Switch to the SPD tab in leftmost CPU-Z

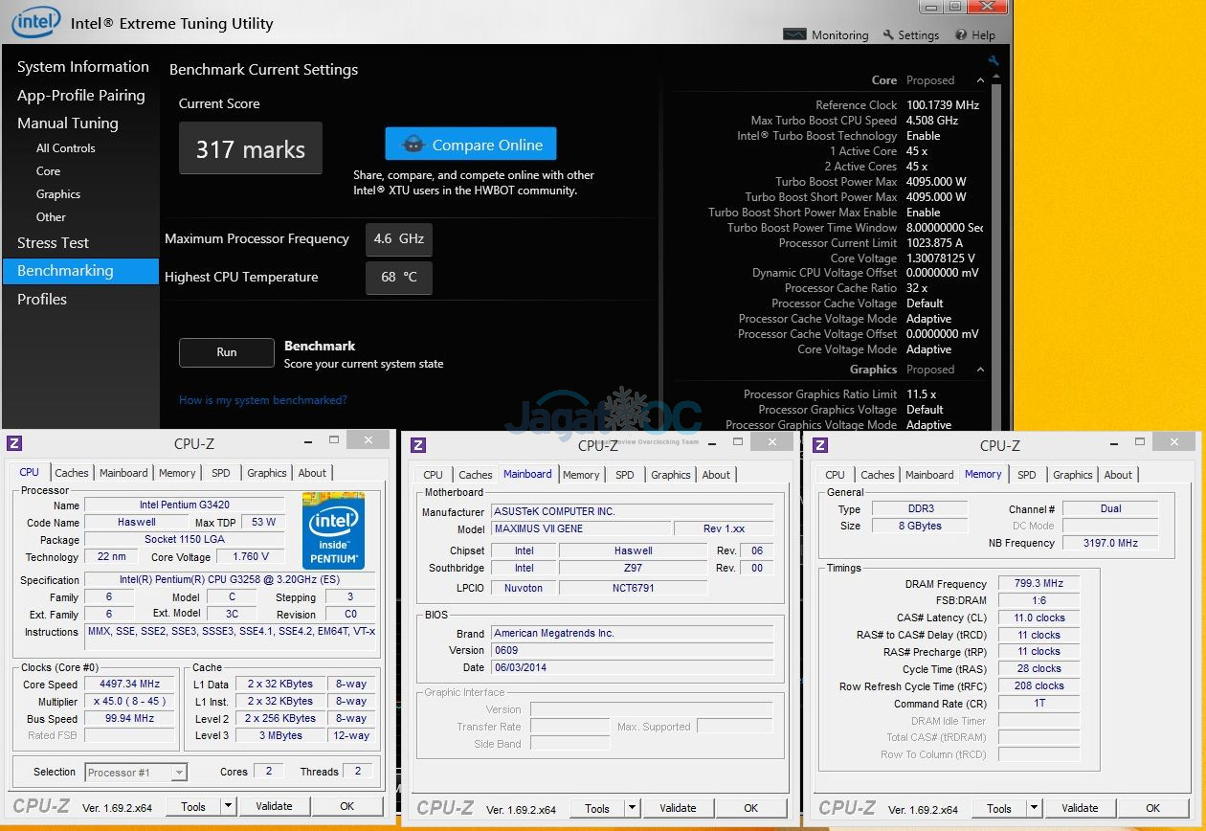click(220, 472)
